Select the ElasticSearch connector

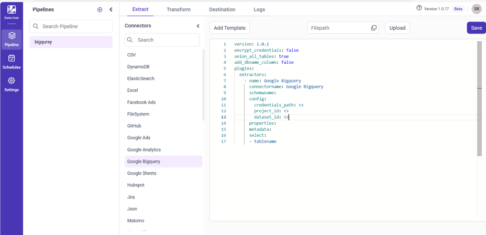pyautogui.click(x=163, y=78)
